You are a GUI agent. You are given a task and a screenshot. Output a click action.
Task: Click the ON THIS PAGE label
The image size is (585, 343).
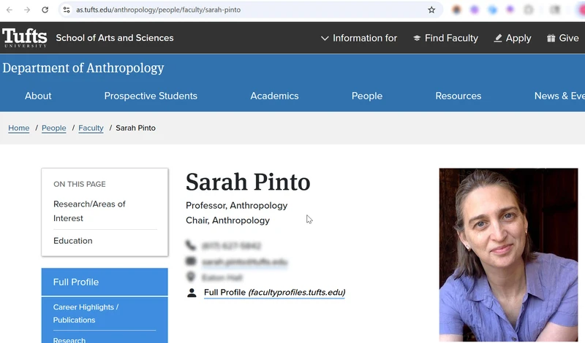click(80, 185)
